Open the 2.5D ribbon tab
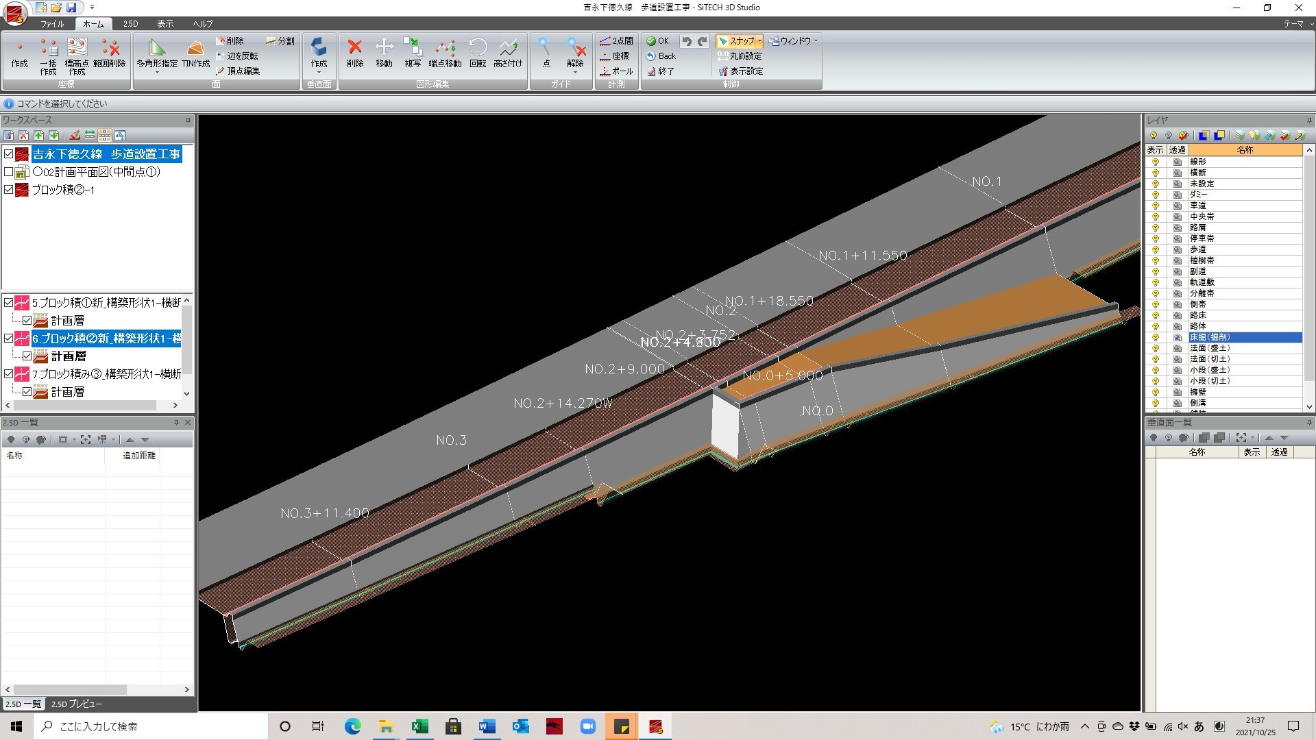1316x740 pixels. (130, 23)
